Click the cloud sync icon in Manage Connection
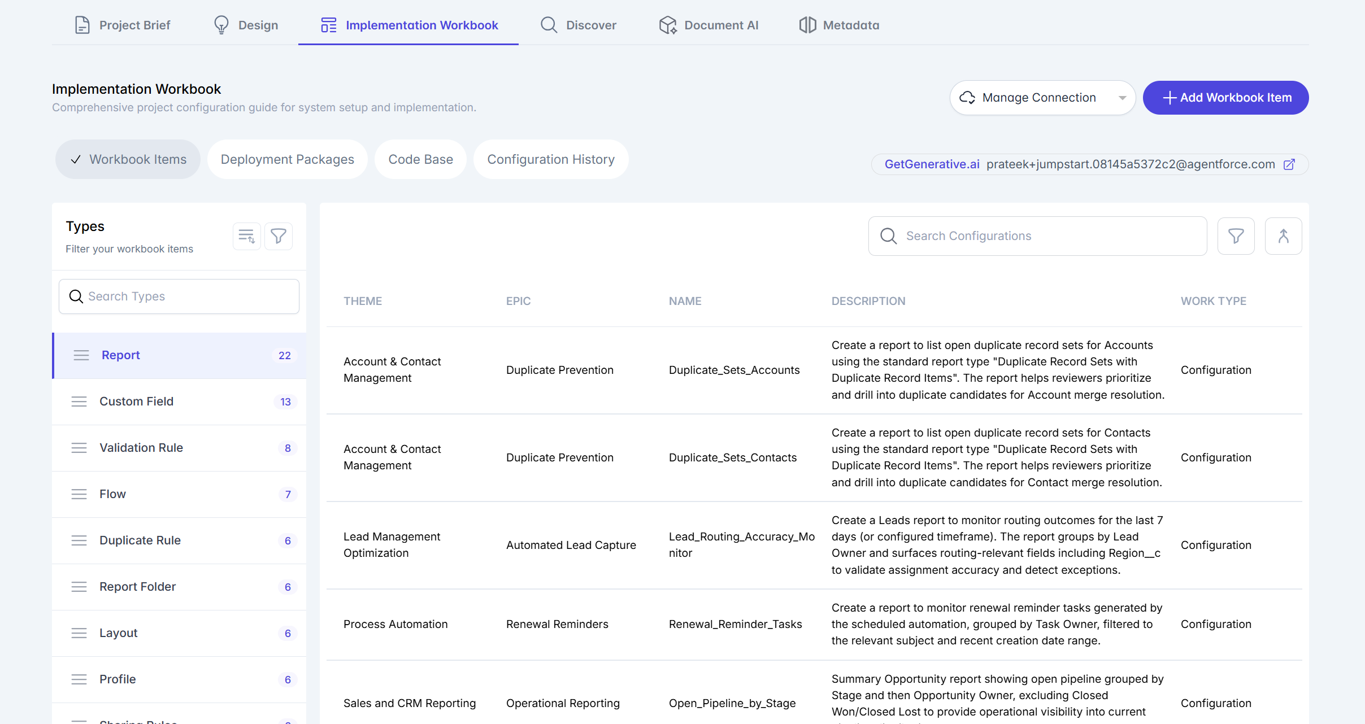The width and height of the screenshot is (1365, 724). point(967,98)
